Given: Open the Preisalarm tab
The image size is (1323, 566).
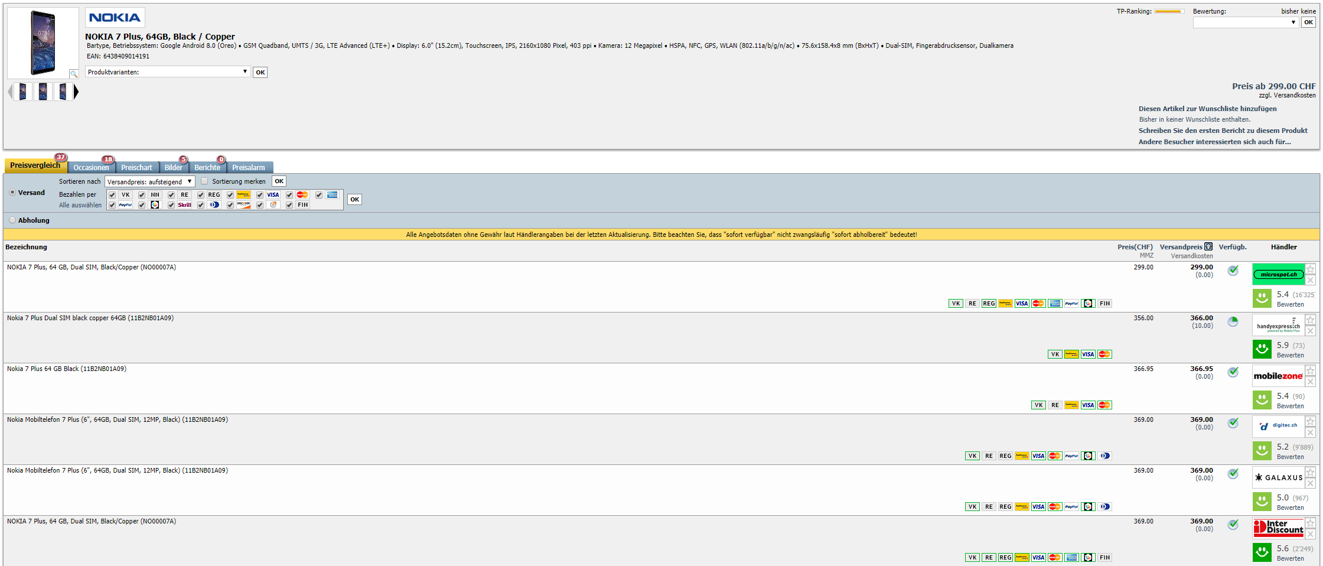Looking at the screenshot, I should pos(249,168).
